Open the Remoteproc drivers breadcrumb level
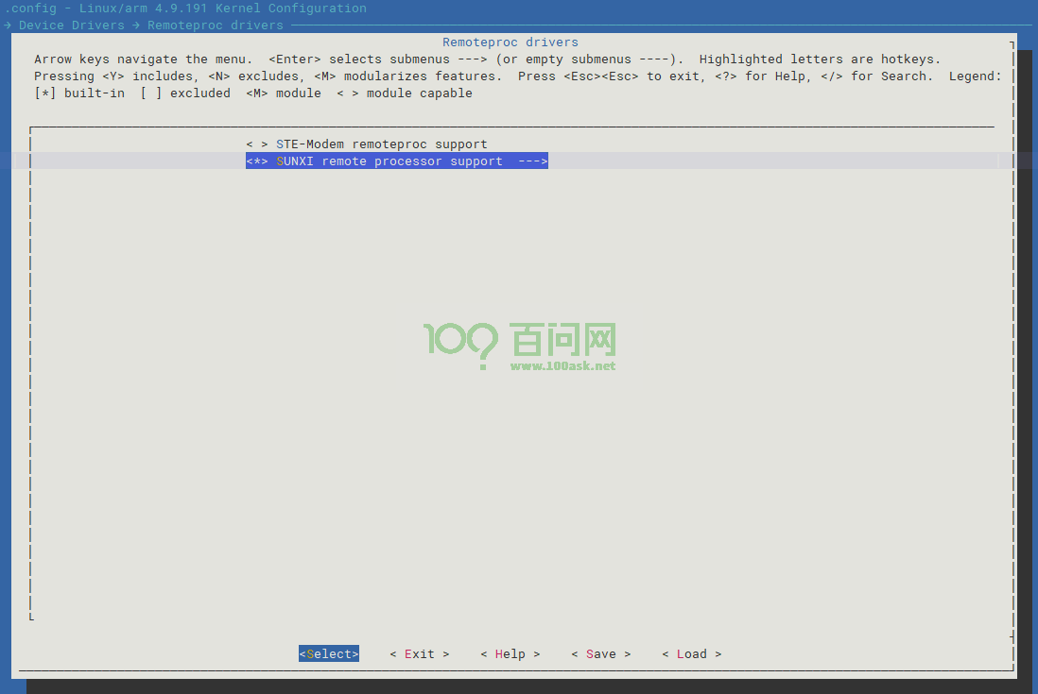The image size is (1038, 694). (215, 25)
